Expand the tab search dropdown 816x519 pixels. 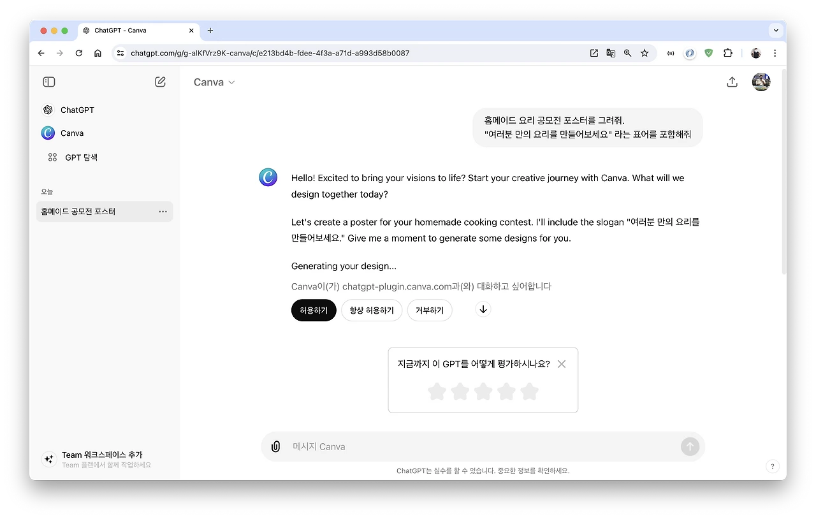click(x=776, y=30)
